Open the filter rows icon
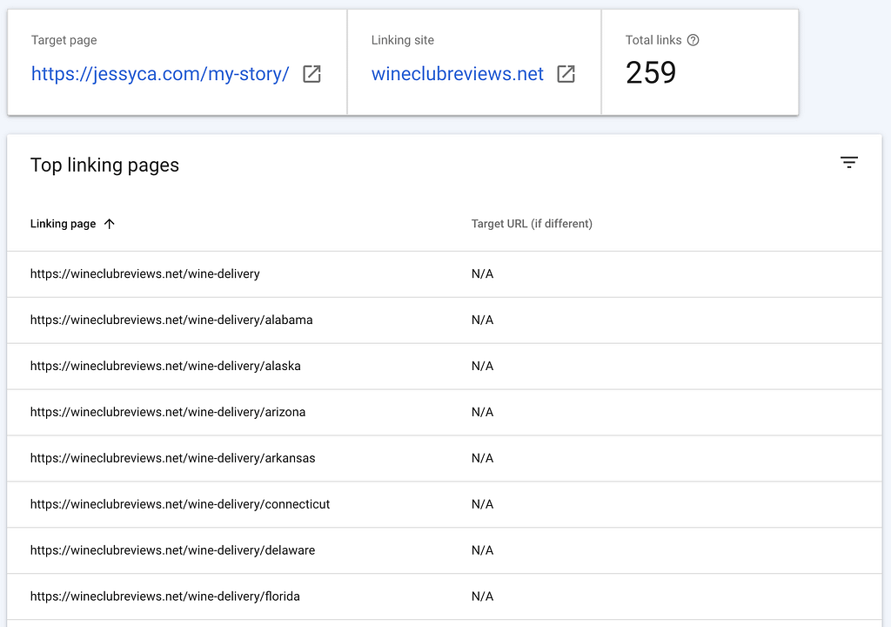Image resolution: width=891 pixels, height=627 pixels. point(849,163)
